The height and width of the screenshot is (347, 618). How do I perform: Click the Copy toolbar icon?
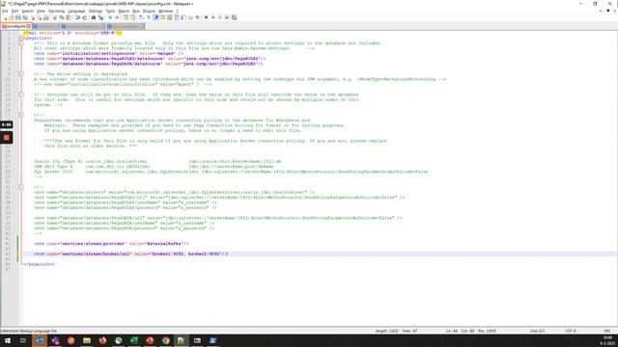62,17
